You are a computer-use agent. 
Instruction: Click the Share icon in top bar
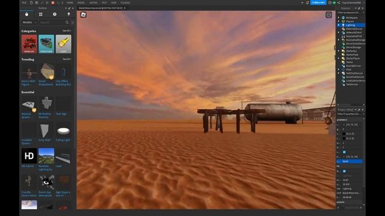click(x=339, y=2)
